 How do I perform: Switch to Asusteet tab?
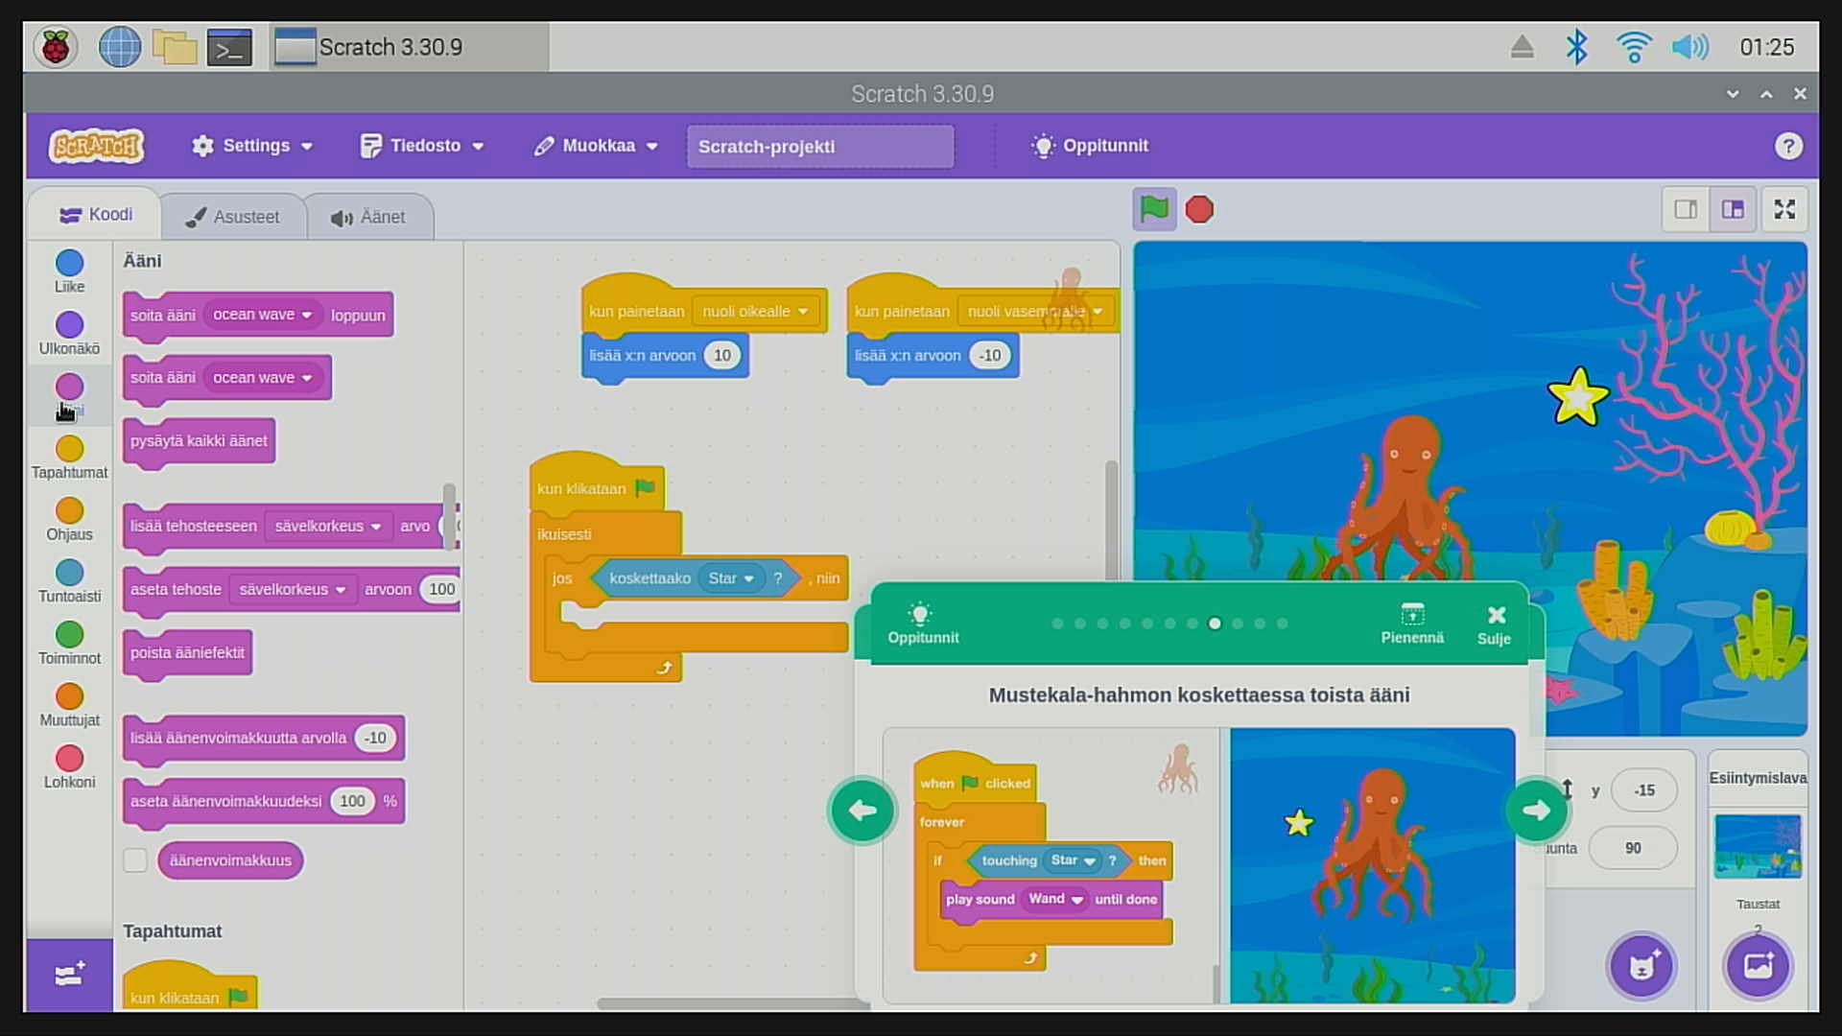click(x=234, y=217)
